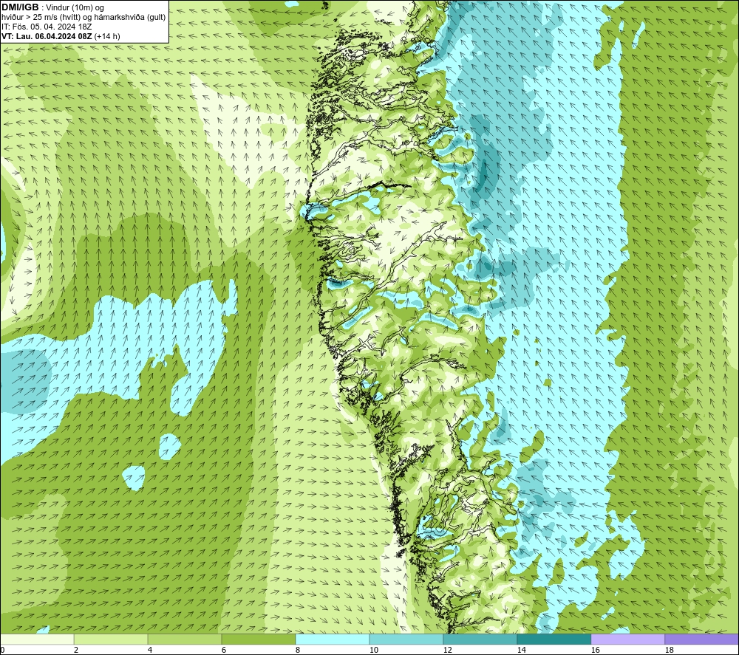Click the scale label '10'
Screen dimensions: 739x655
[373, 651]
